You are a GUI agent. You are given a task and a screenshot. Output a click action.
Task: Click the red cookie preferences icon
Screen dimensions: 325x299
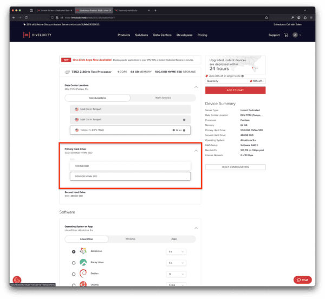pyautogui.click(x=16, y=280)
